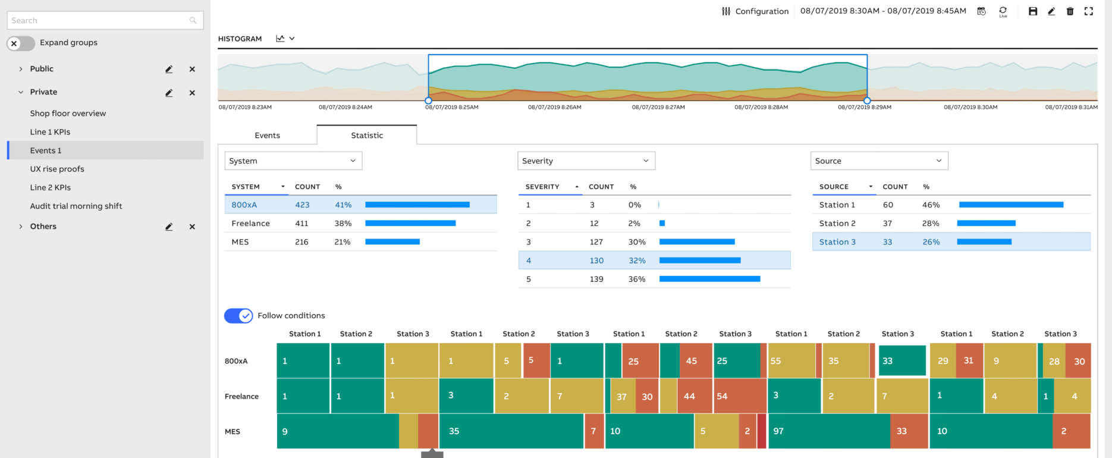Open the date range calendar picker
1112x458 pixels.
coord(982,11)
